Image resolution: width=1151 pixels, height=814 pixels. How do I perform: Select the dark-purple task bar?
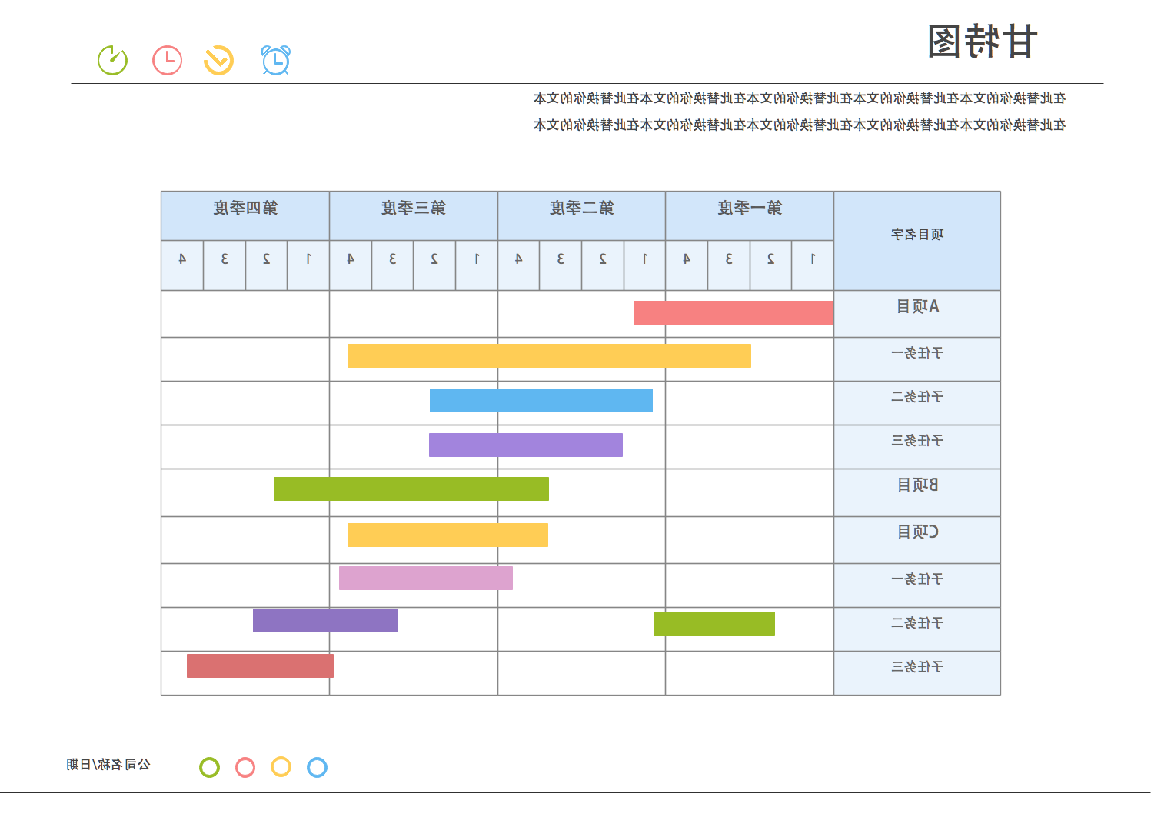pos(325,620)
